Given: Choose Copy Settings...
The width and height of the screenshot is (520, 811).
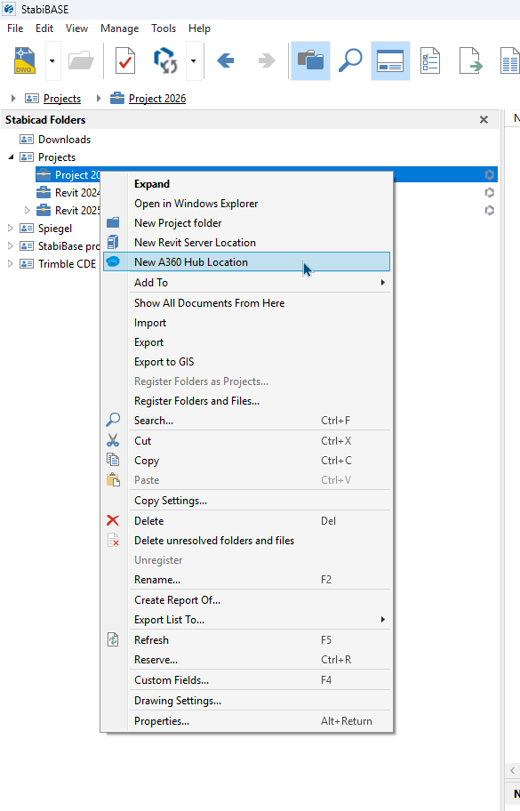Looking at the screenshot, I should (246, 501).
